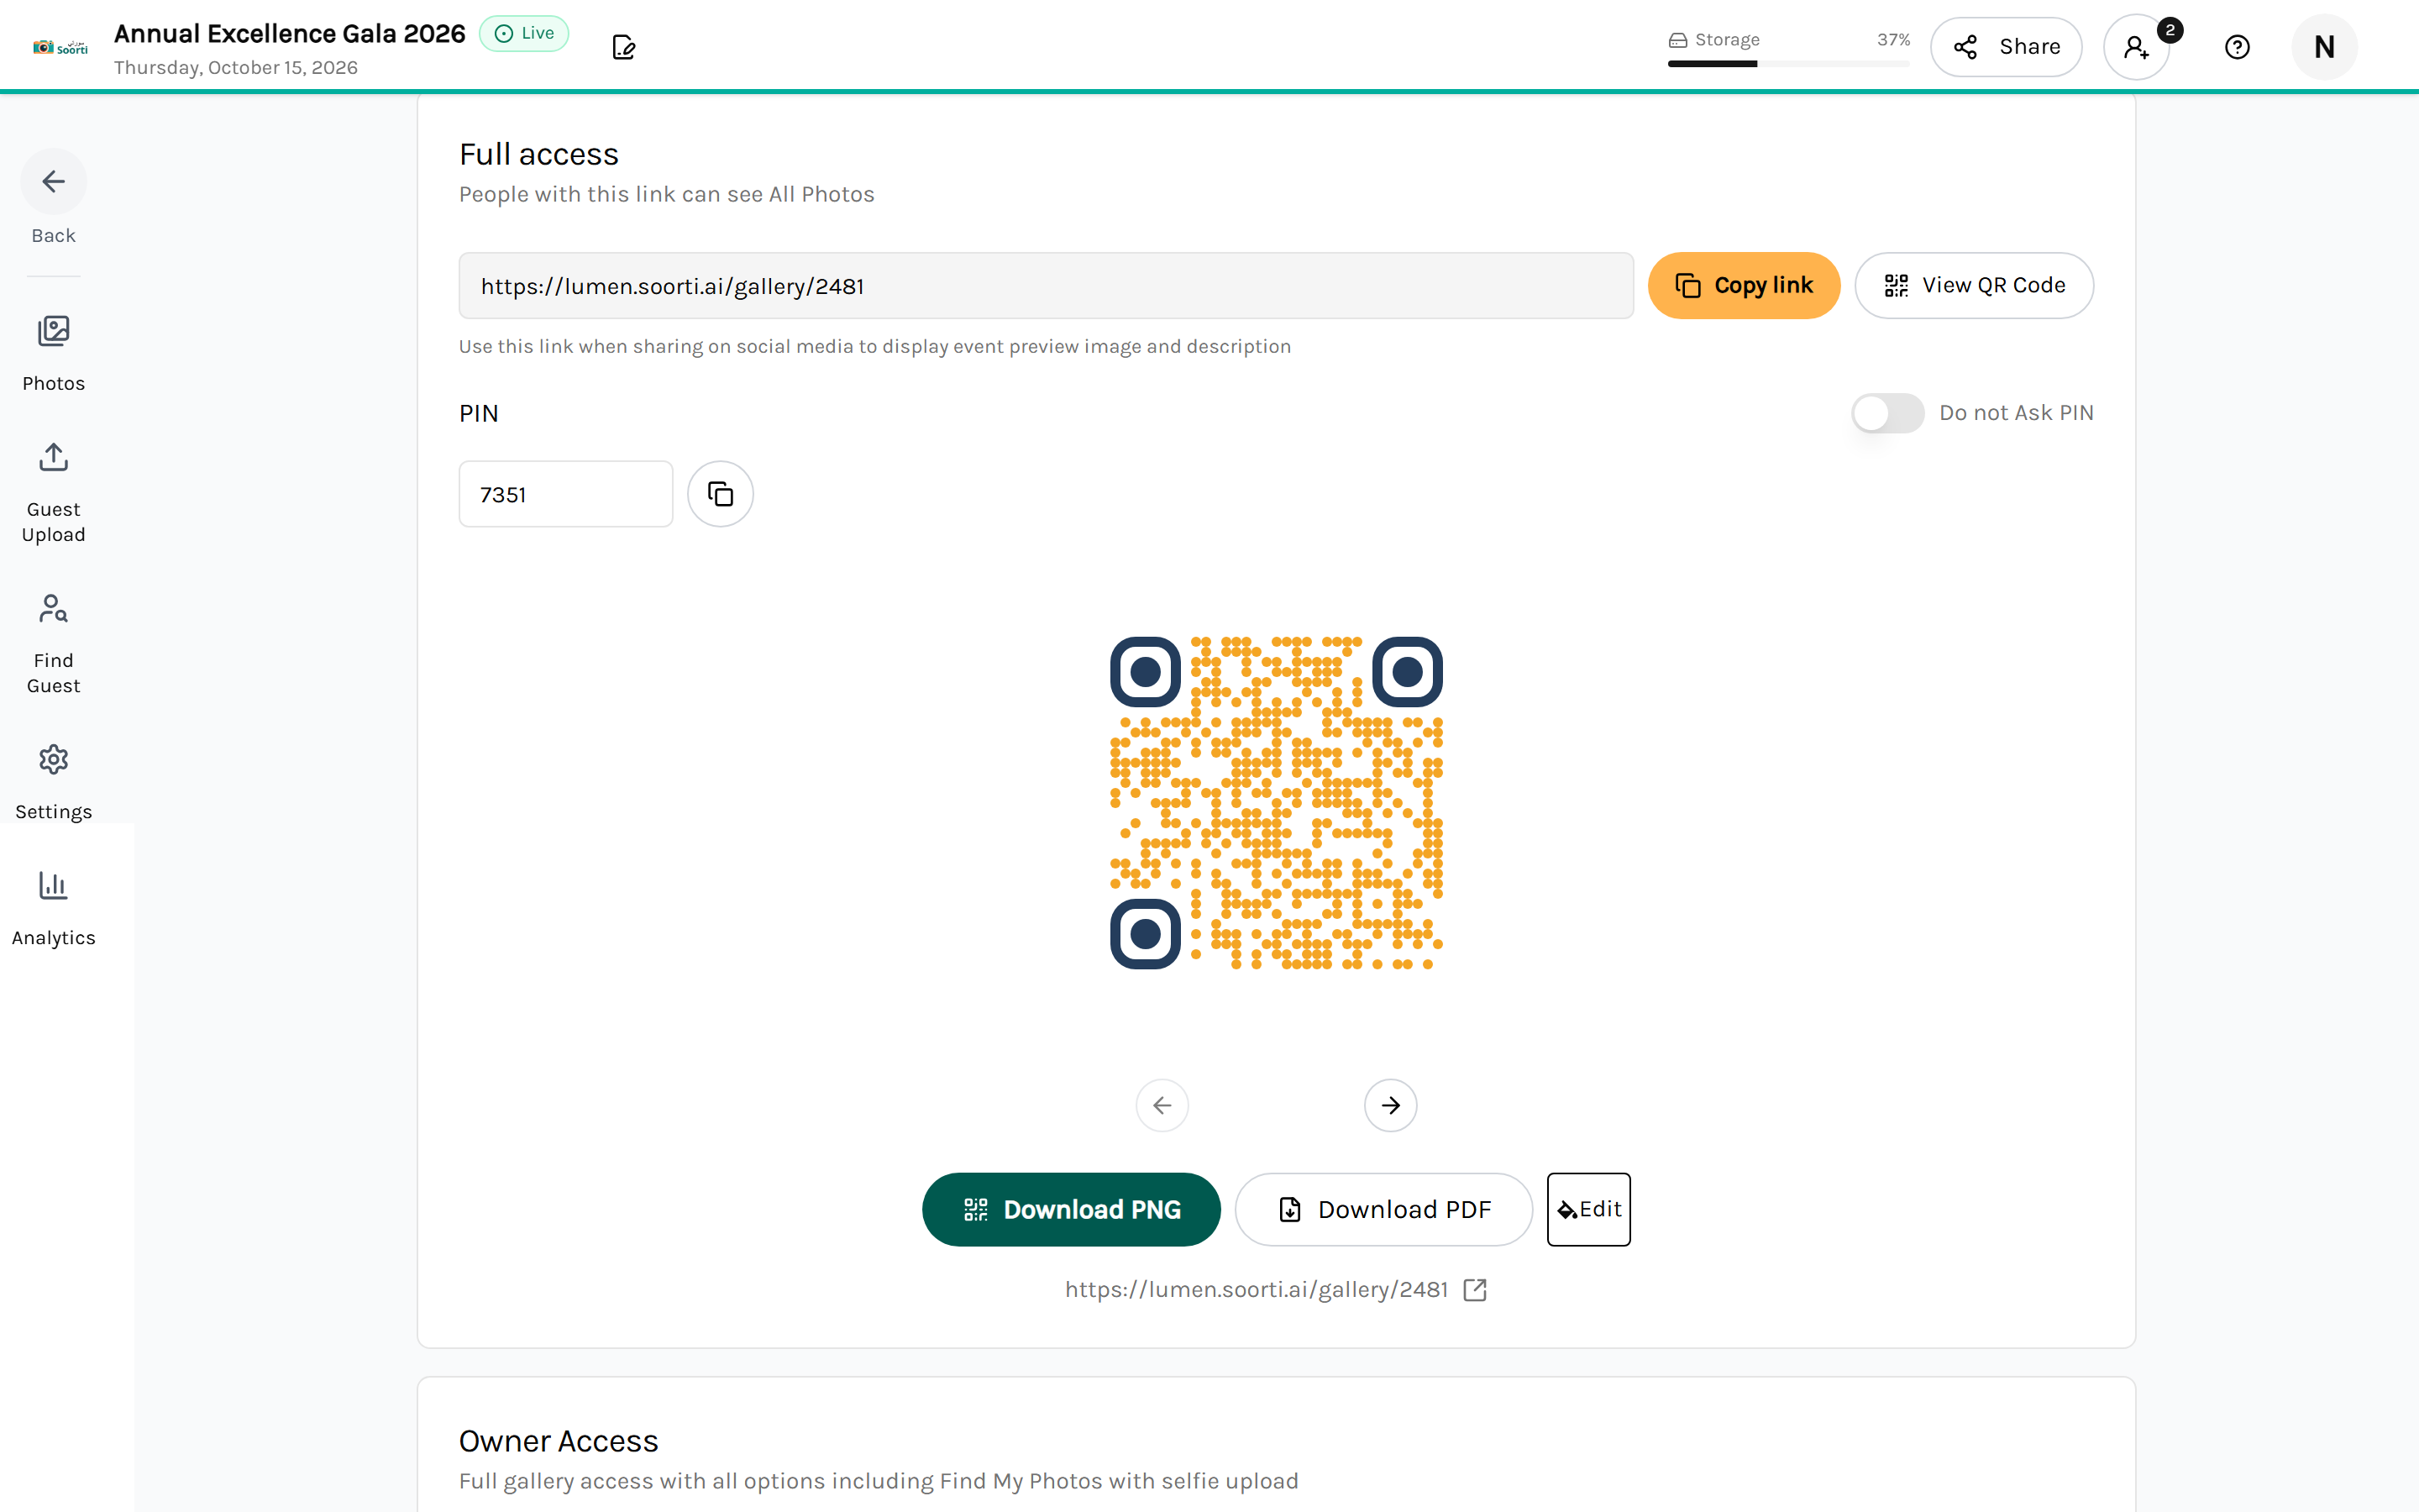Click the Full access heading
Viewport: 2419px width, 1512px height.
538,154
